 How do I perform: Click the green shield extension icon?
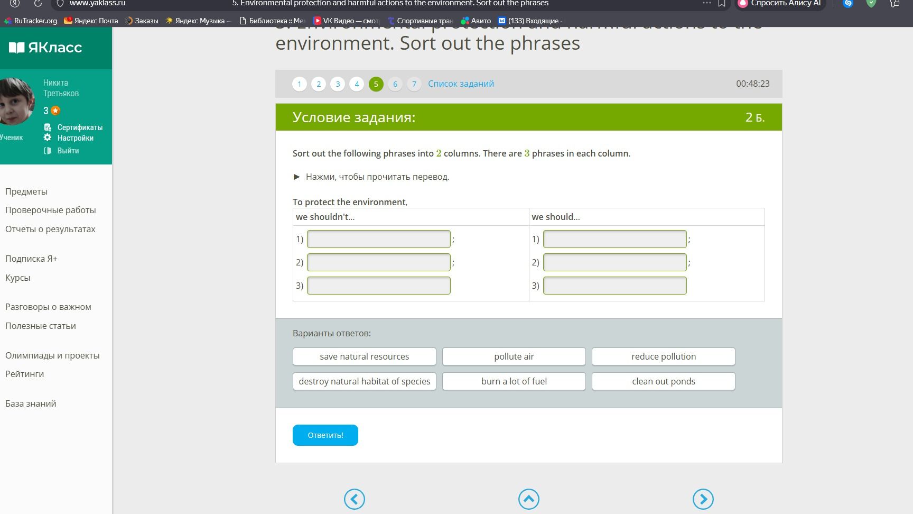pyautogui.click(x=871, y=3)
